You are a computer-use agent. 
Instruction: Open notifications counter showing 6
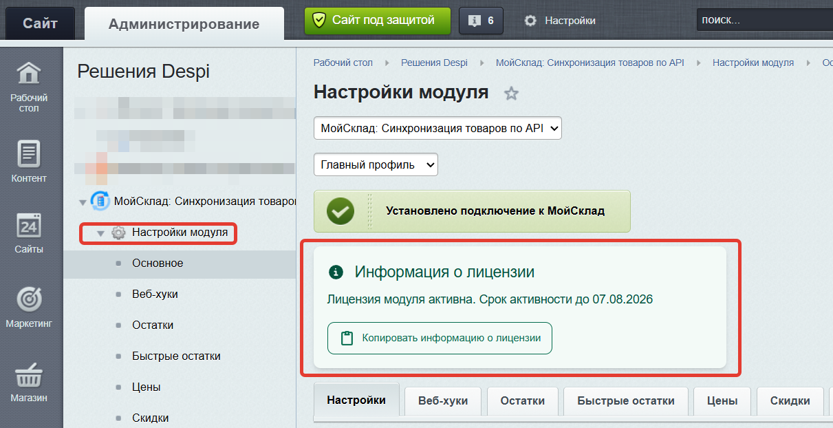point(481,21)
